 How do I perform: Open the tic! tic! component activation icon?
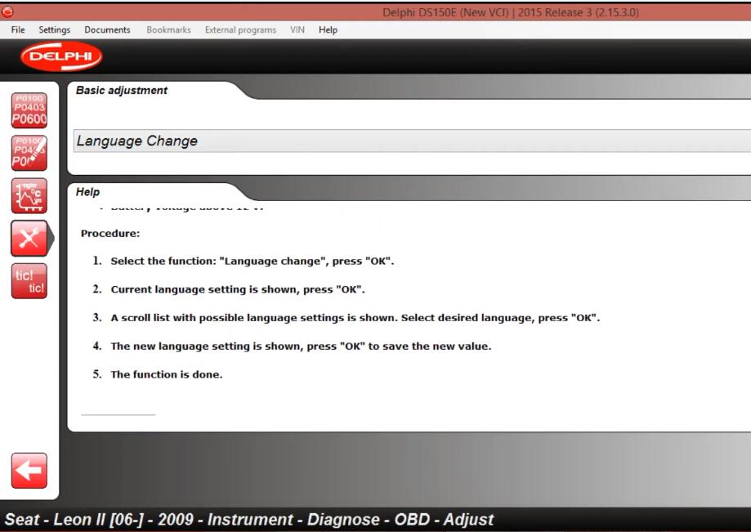29,281
